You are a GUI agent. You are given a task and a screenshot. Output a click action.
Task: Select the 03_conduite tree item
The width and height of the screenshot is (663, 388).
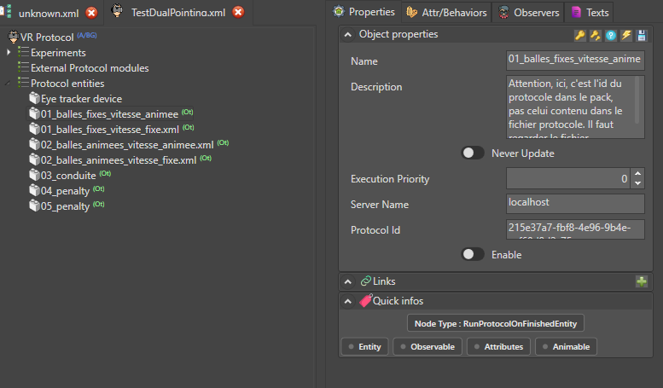pyautogui.click(x=68, y=176)
